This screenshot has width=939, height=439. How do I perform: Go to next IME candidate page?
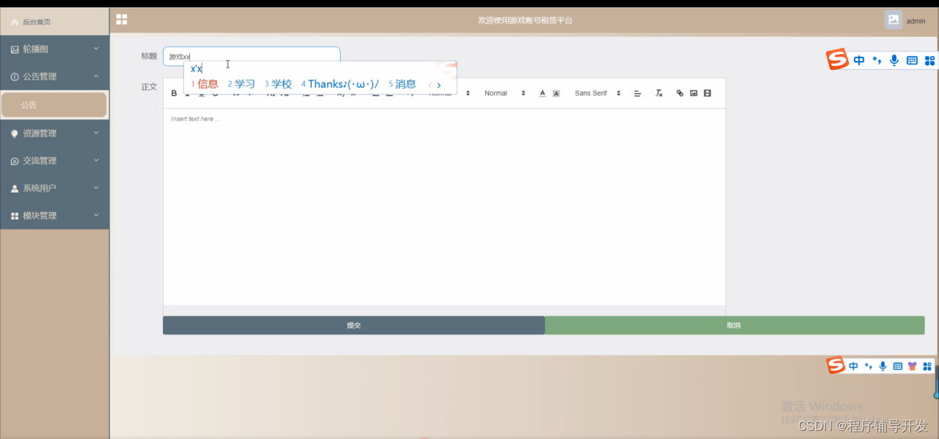(439, 85)
